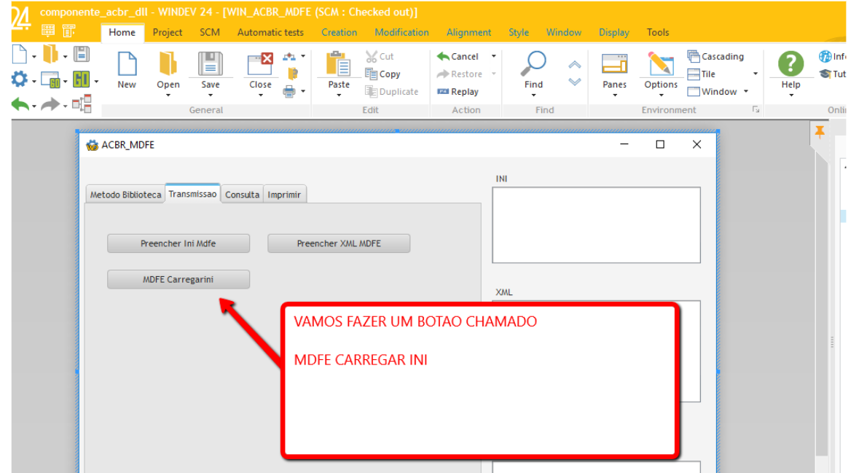The height and width of the screenshot is (473, 867).
Task: Open the Creation ribbon tab
Action: click(339, 32)
